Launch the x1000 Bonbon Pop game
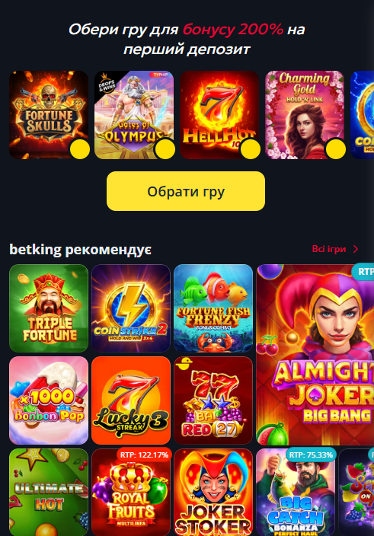374x536 pixels. [49, 400]
